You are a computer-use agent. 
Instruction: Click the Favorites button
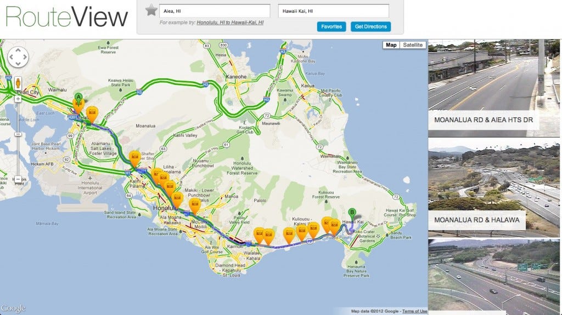pos(331,26)
